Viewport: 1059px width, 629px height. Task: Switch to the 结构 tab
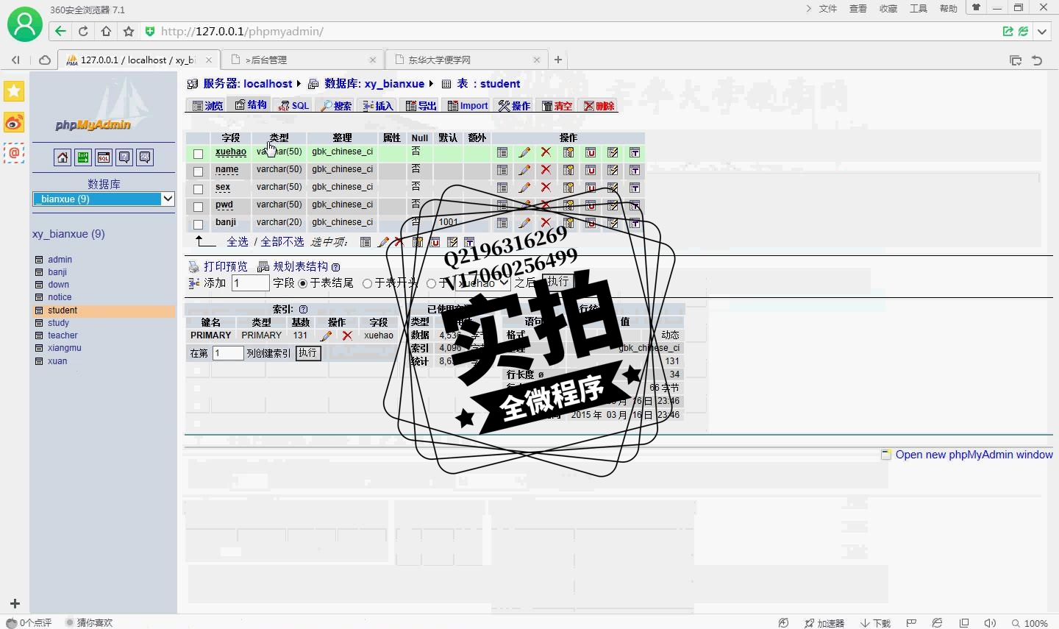pyautogui.click(x=251, y=105)
